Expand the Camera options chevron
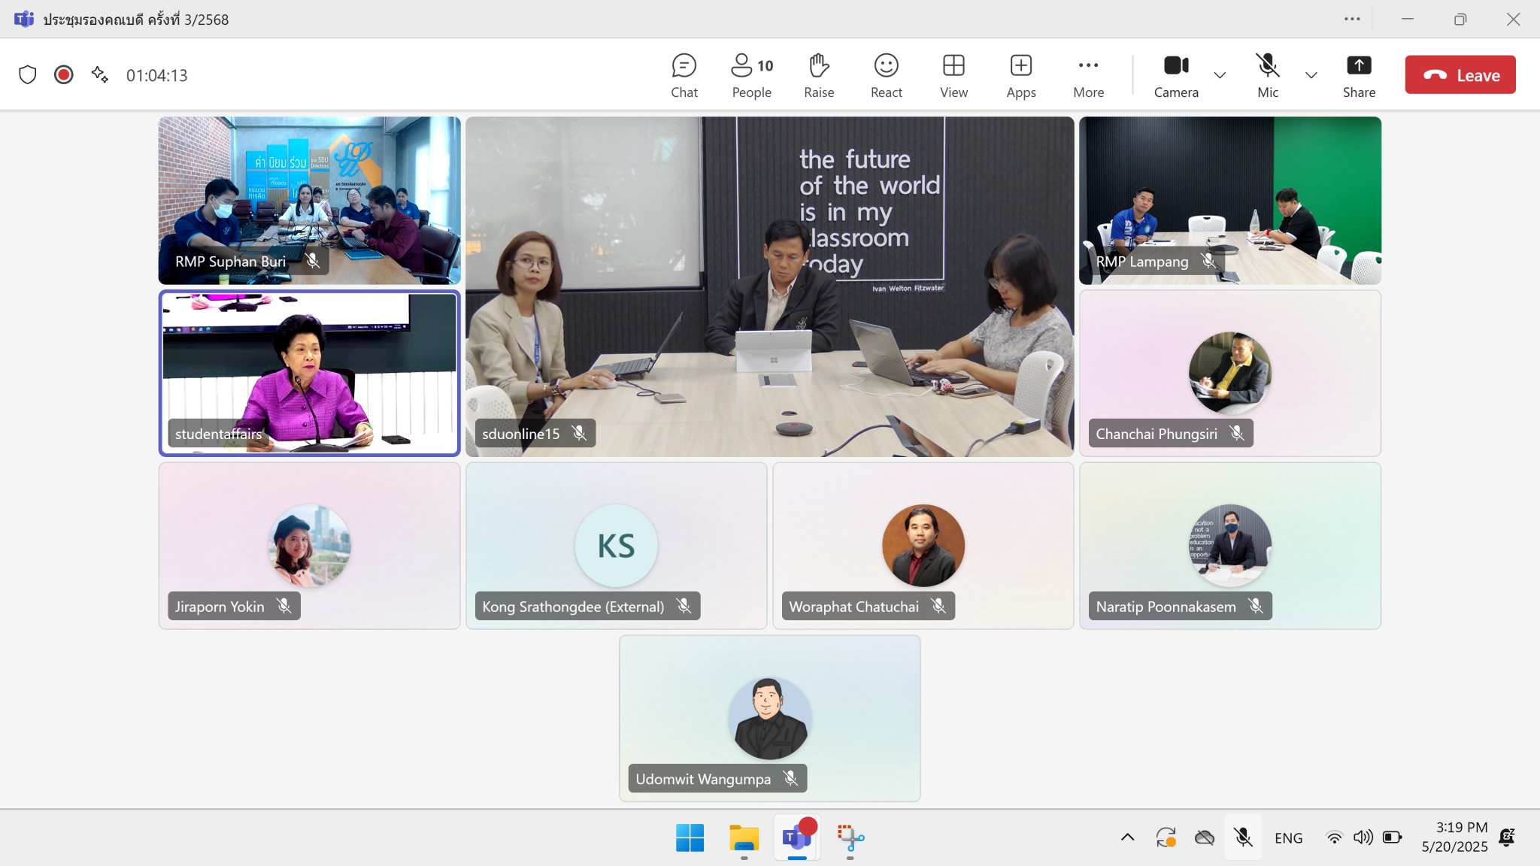The height and width of the screenshot is (866, 1540). click(x=1220, y=75)
